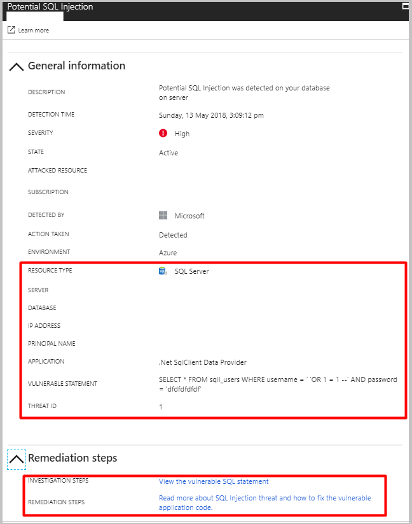Screen dimensions: 412x524
Task: Click the resource type value SQL Server
Action: 192,271
